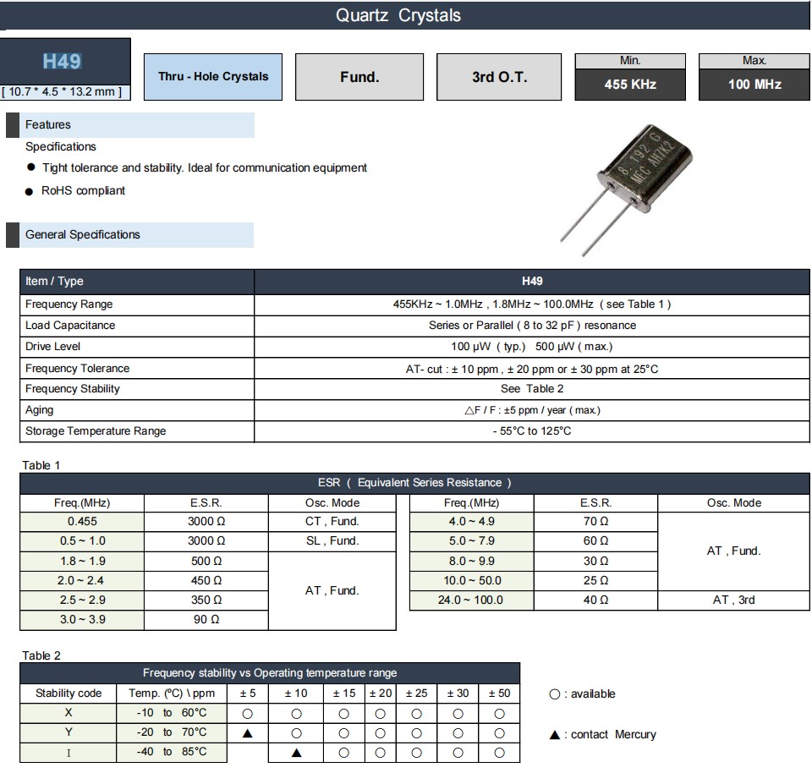Click the black triangle in the Y stability row
Viewport: 812px width, 773px height.
248,733
